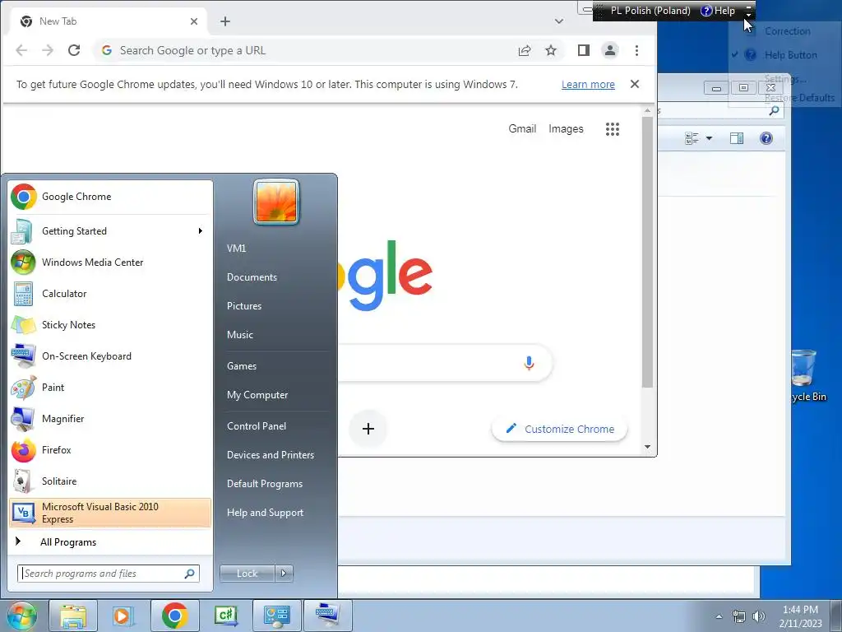Click the Search programs and files box
The height and width of the screenshot is (632, 842).
[108, 574]
